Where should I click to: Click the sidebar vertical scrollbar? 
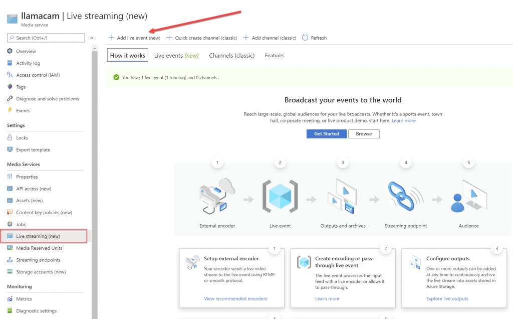pos(95,184)
